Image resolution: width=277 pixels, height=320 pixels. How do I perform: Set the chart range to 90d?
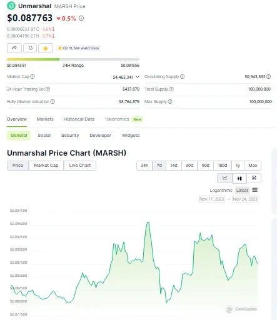206,166
